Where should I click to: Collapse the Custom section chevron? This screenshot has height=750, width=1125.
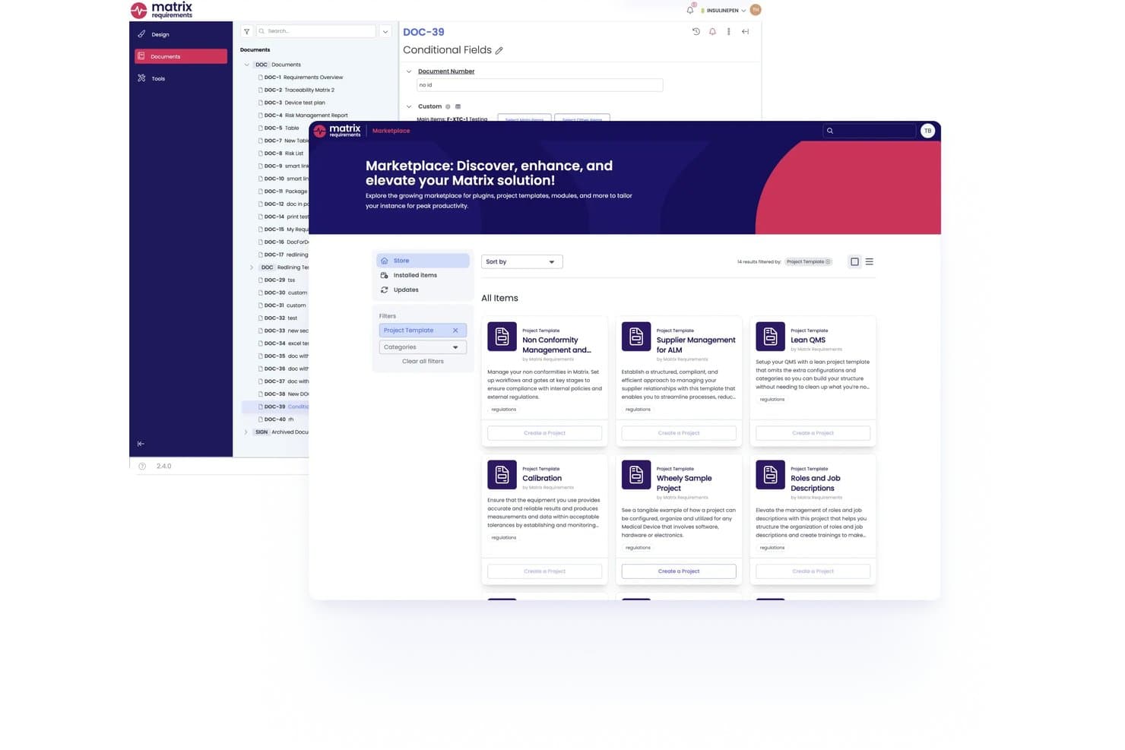click(x=409, y=106)
